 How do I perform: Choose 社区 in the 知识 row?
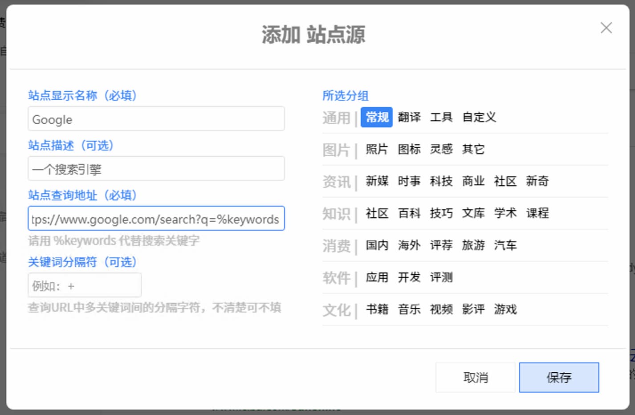[x=377, y=213]
